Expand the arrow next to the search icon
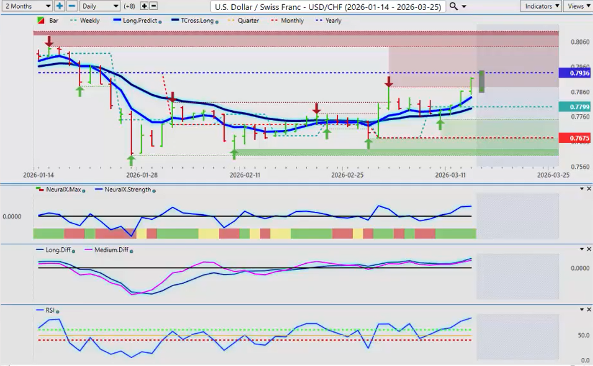Image resolution: width=593 pixels, height=366 pixels. coord(465,6)
